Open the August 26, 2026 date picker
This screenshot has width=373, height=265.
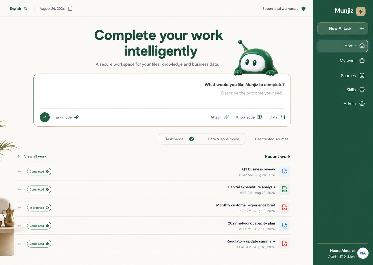pos(56,9)
